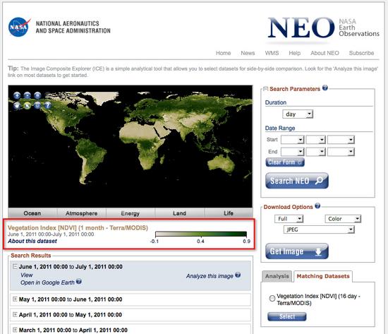Expand the March 1, 2011 result row
This screenshot has height=334, width=388.
(x=15, y=330)
